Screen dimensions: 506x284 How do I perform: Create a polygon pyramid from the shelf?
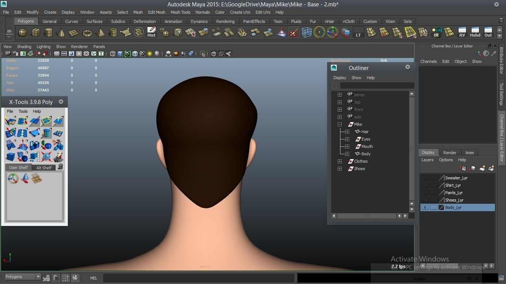100,33
